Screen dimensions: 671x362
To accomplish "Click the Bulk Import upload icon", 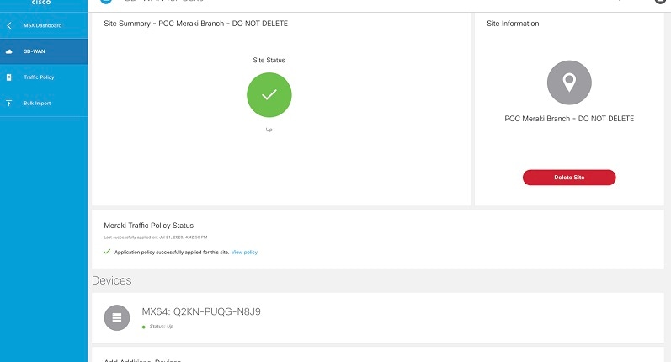I will (8, 103).
